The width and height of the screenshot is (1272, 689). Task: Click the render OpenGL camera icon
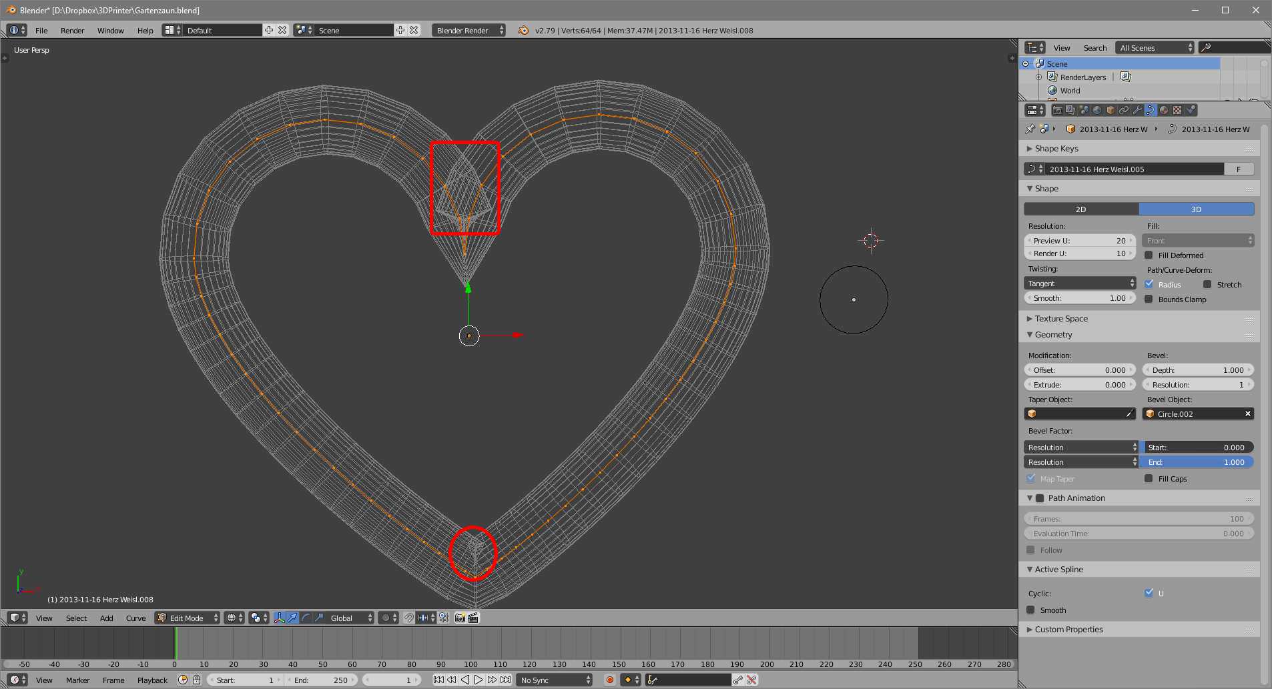[x=459, y=618]
